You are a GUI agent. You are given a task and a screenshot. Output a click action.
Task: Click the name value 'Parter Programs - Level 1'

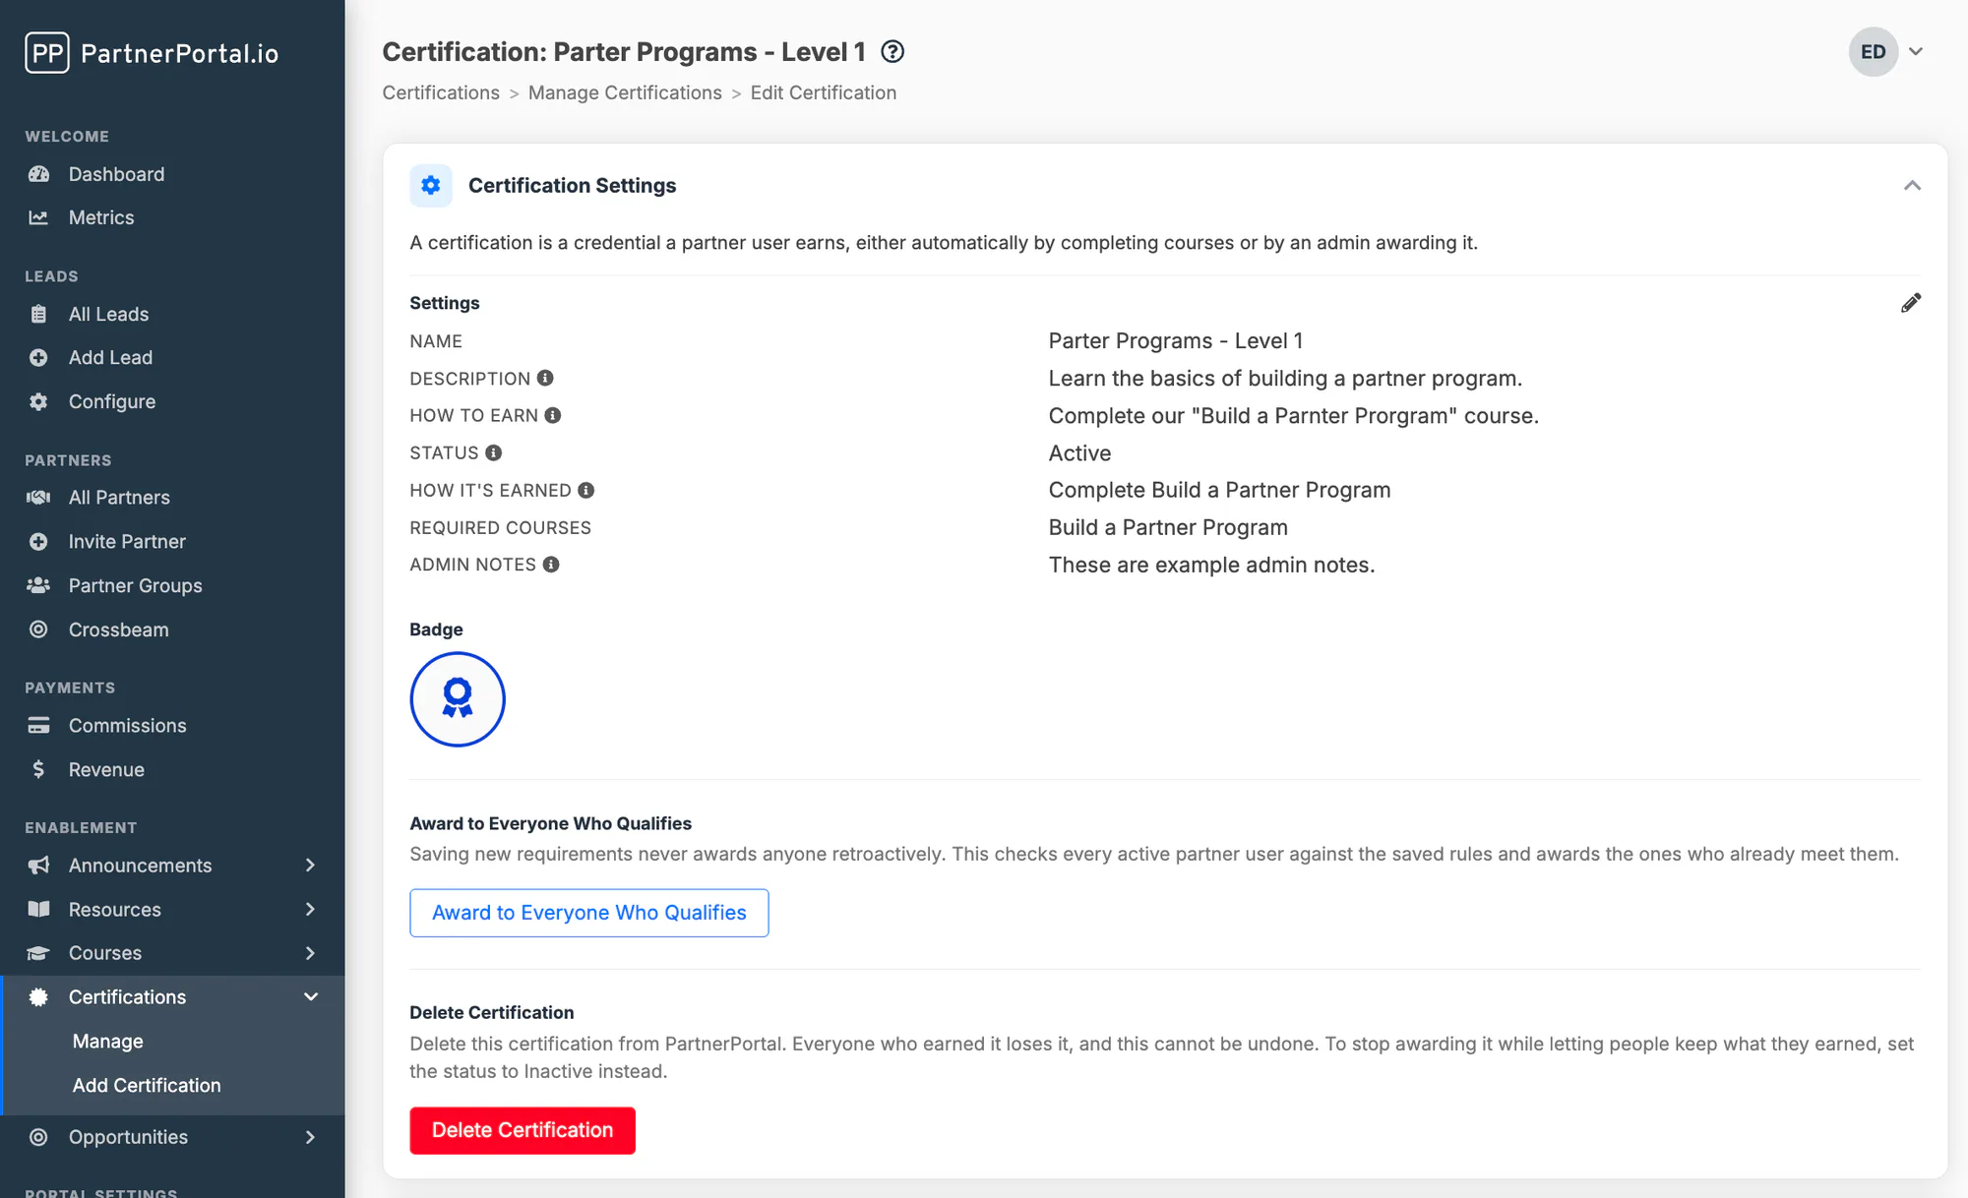(1176, 341)
